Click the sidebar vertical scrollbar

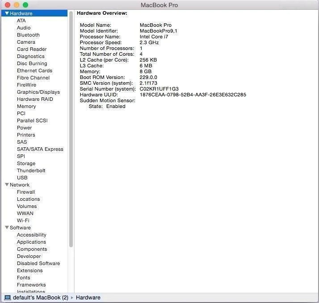coord(71,129)
